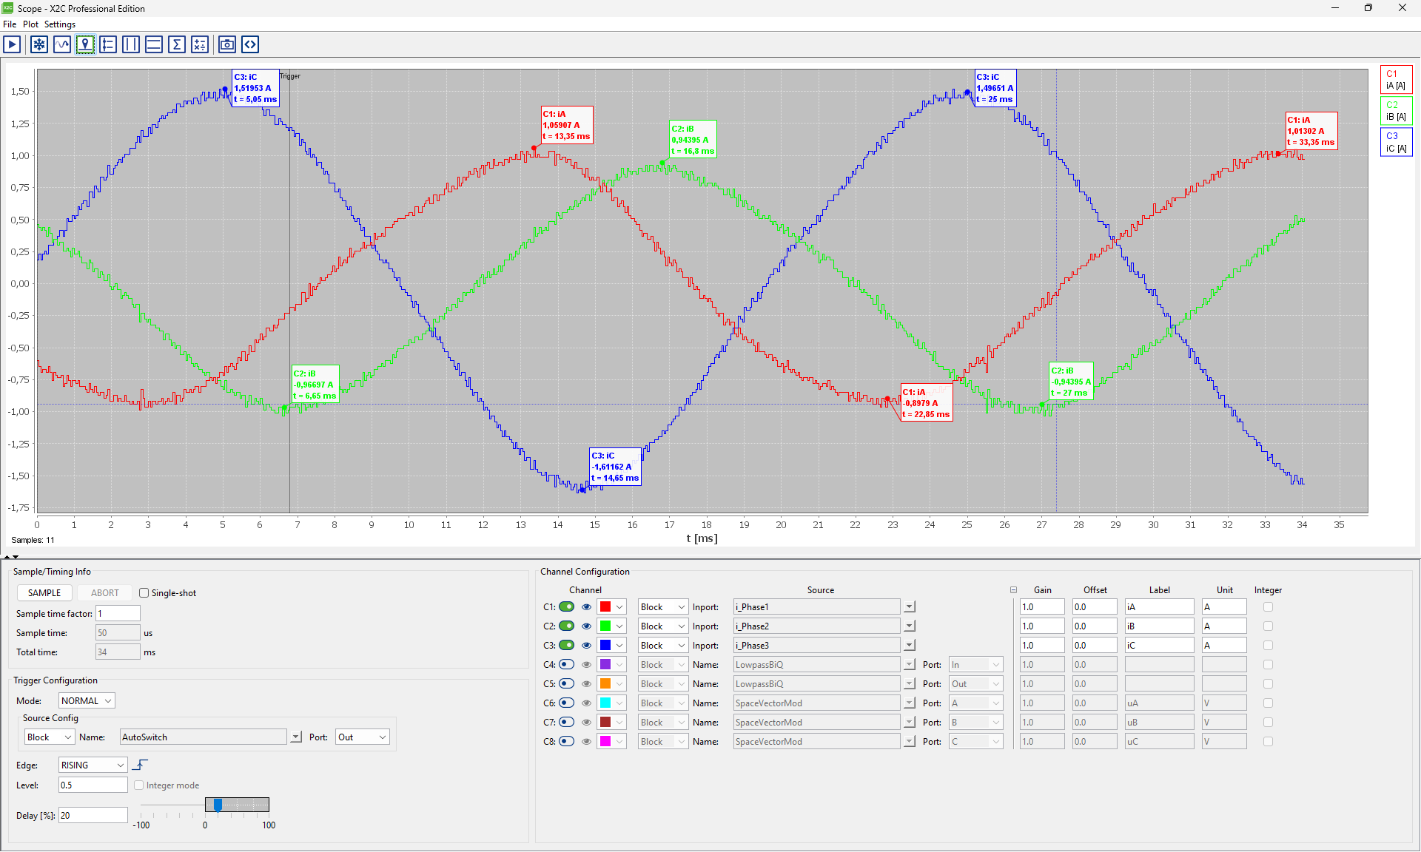Open the trigger Mode NORMAL dropdown
Image resolution: width=1421 pixels, height=852 pixels.
87,701
